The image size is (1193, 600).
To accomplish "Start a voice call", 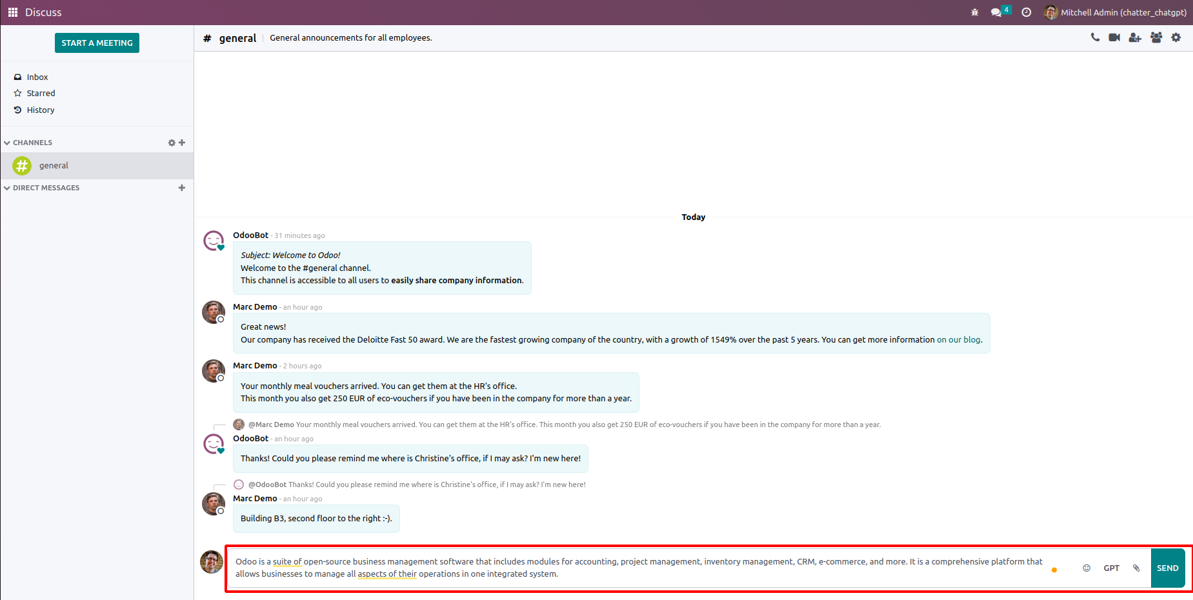I will pos(1095,37).
